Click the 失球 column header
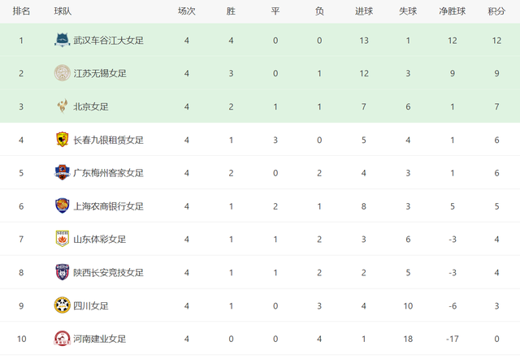Viewport: 520px width, 359px height. pos(408,11)
